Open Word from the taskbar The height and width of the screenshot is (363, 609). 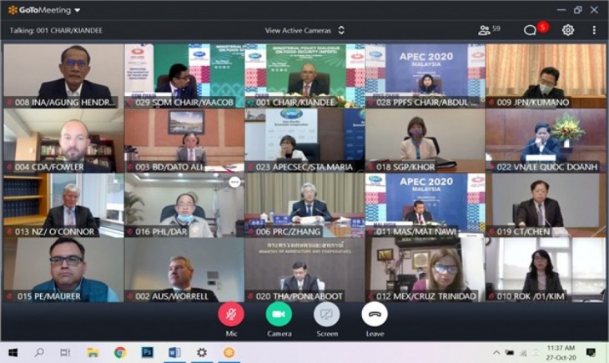[174, 352]
